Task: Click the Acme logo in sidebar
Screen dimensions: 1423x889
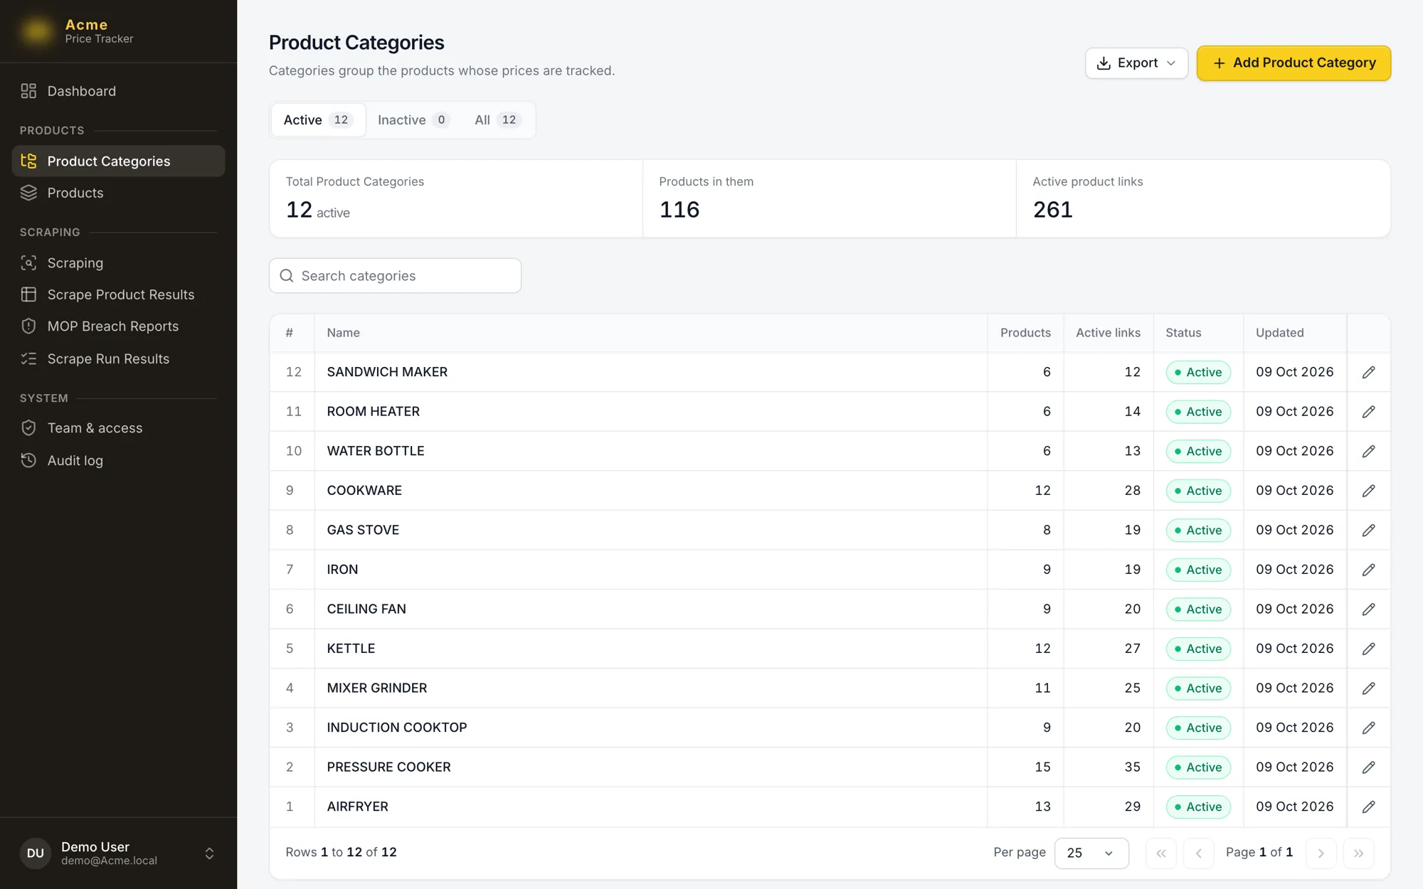Action: (x=37, y=31)
